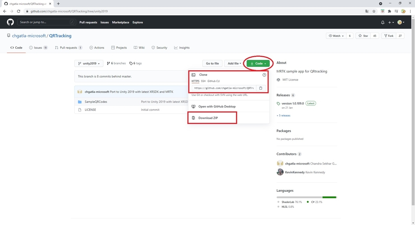Open the chgatla-microsoft owner link
The image size is (415, 225).
point(29,36)
